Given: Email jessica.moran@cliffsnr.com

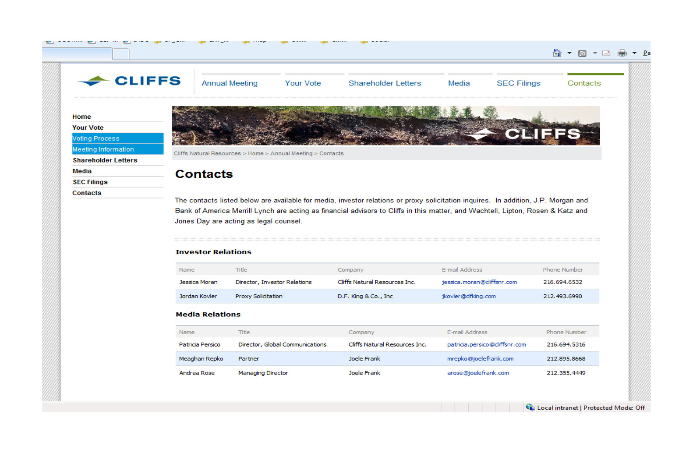Looking at the screenshot, I should pos(479,282).
